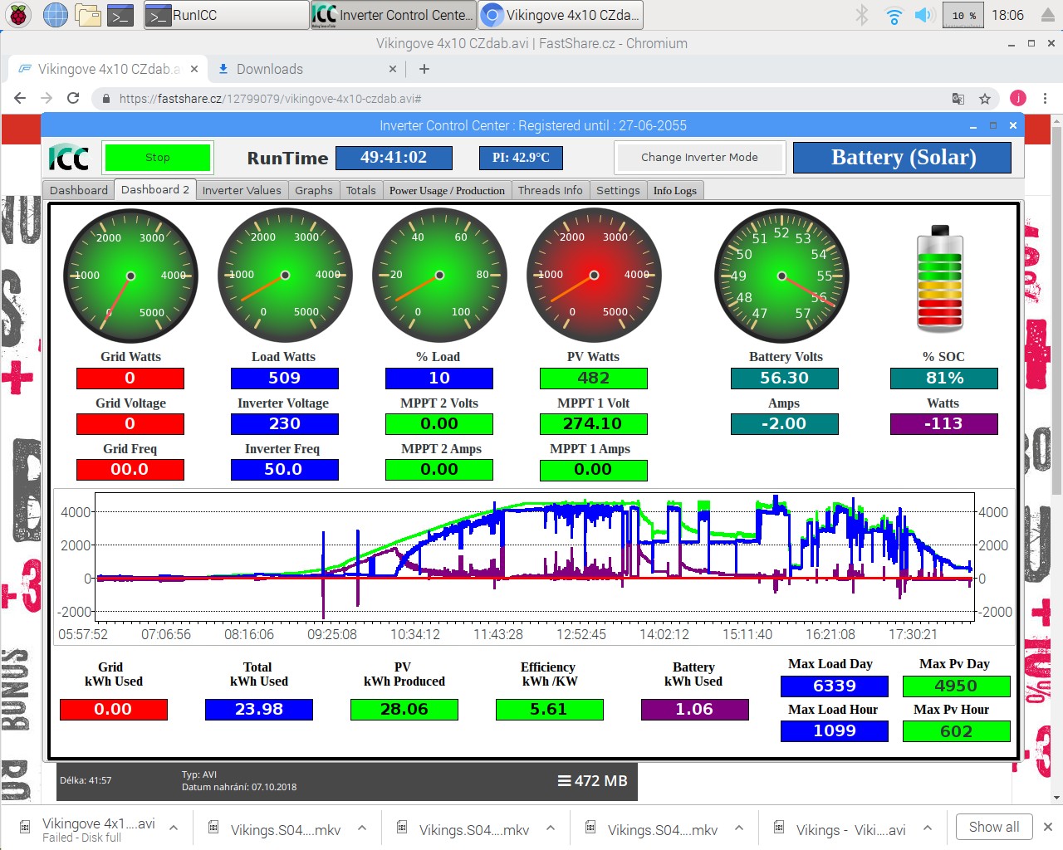
Task: Click the battery SOC level indicator
Action: pyautogui.click(x=939, y=280)
